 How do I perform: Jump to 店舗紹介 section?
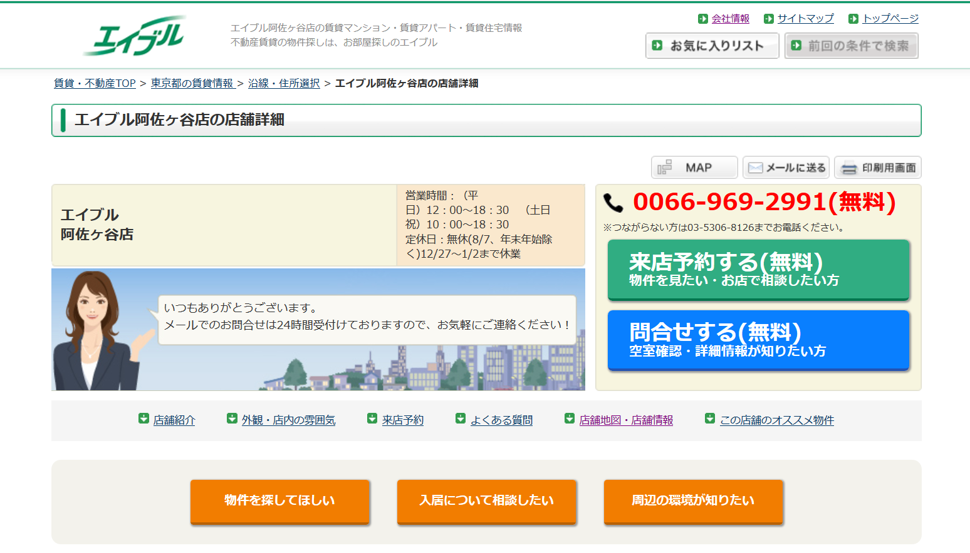click(x=174, y=420)
